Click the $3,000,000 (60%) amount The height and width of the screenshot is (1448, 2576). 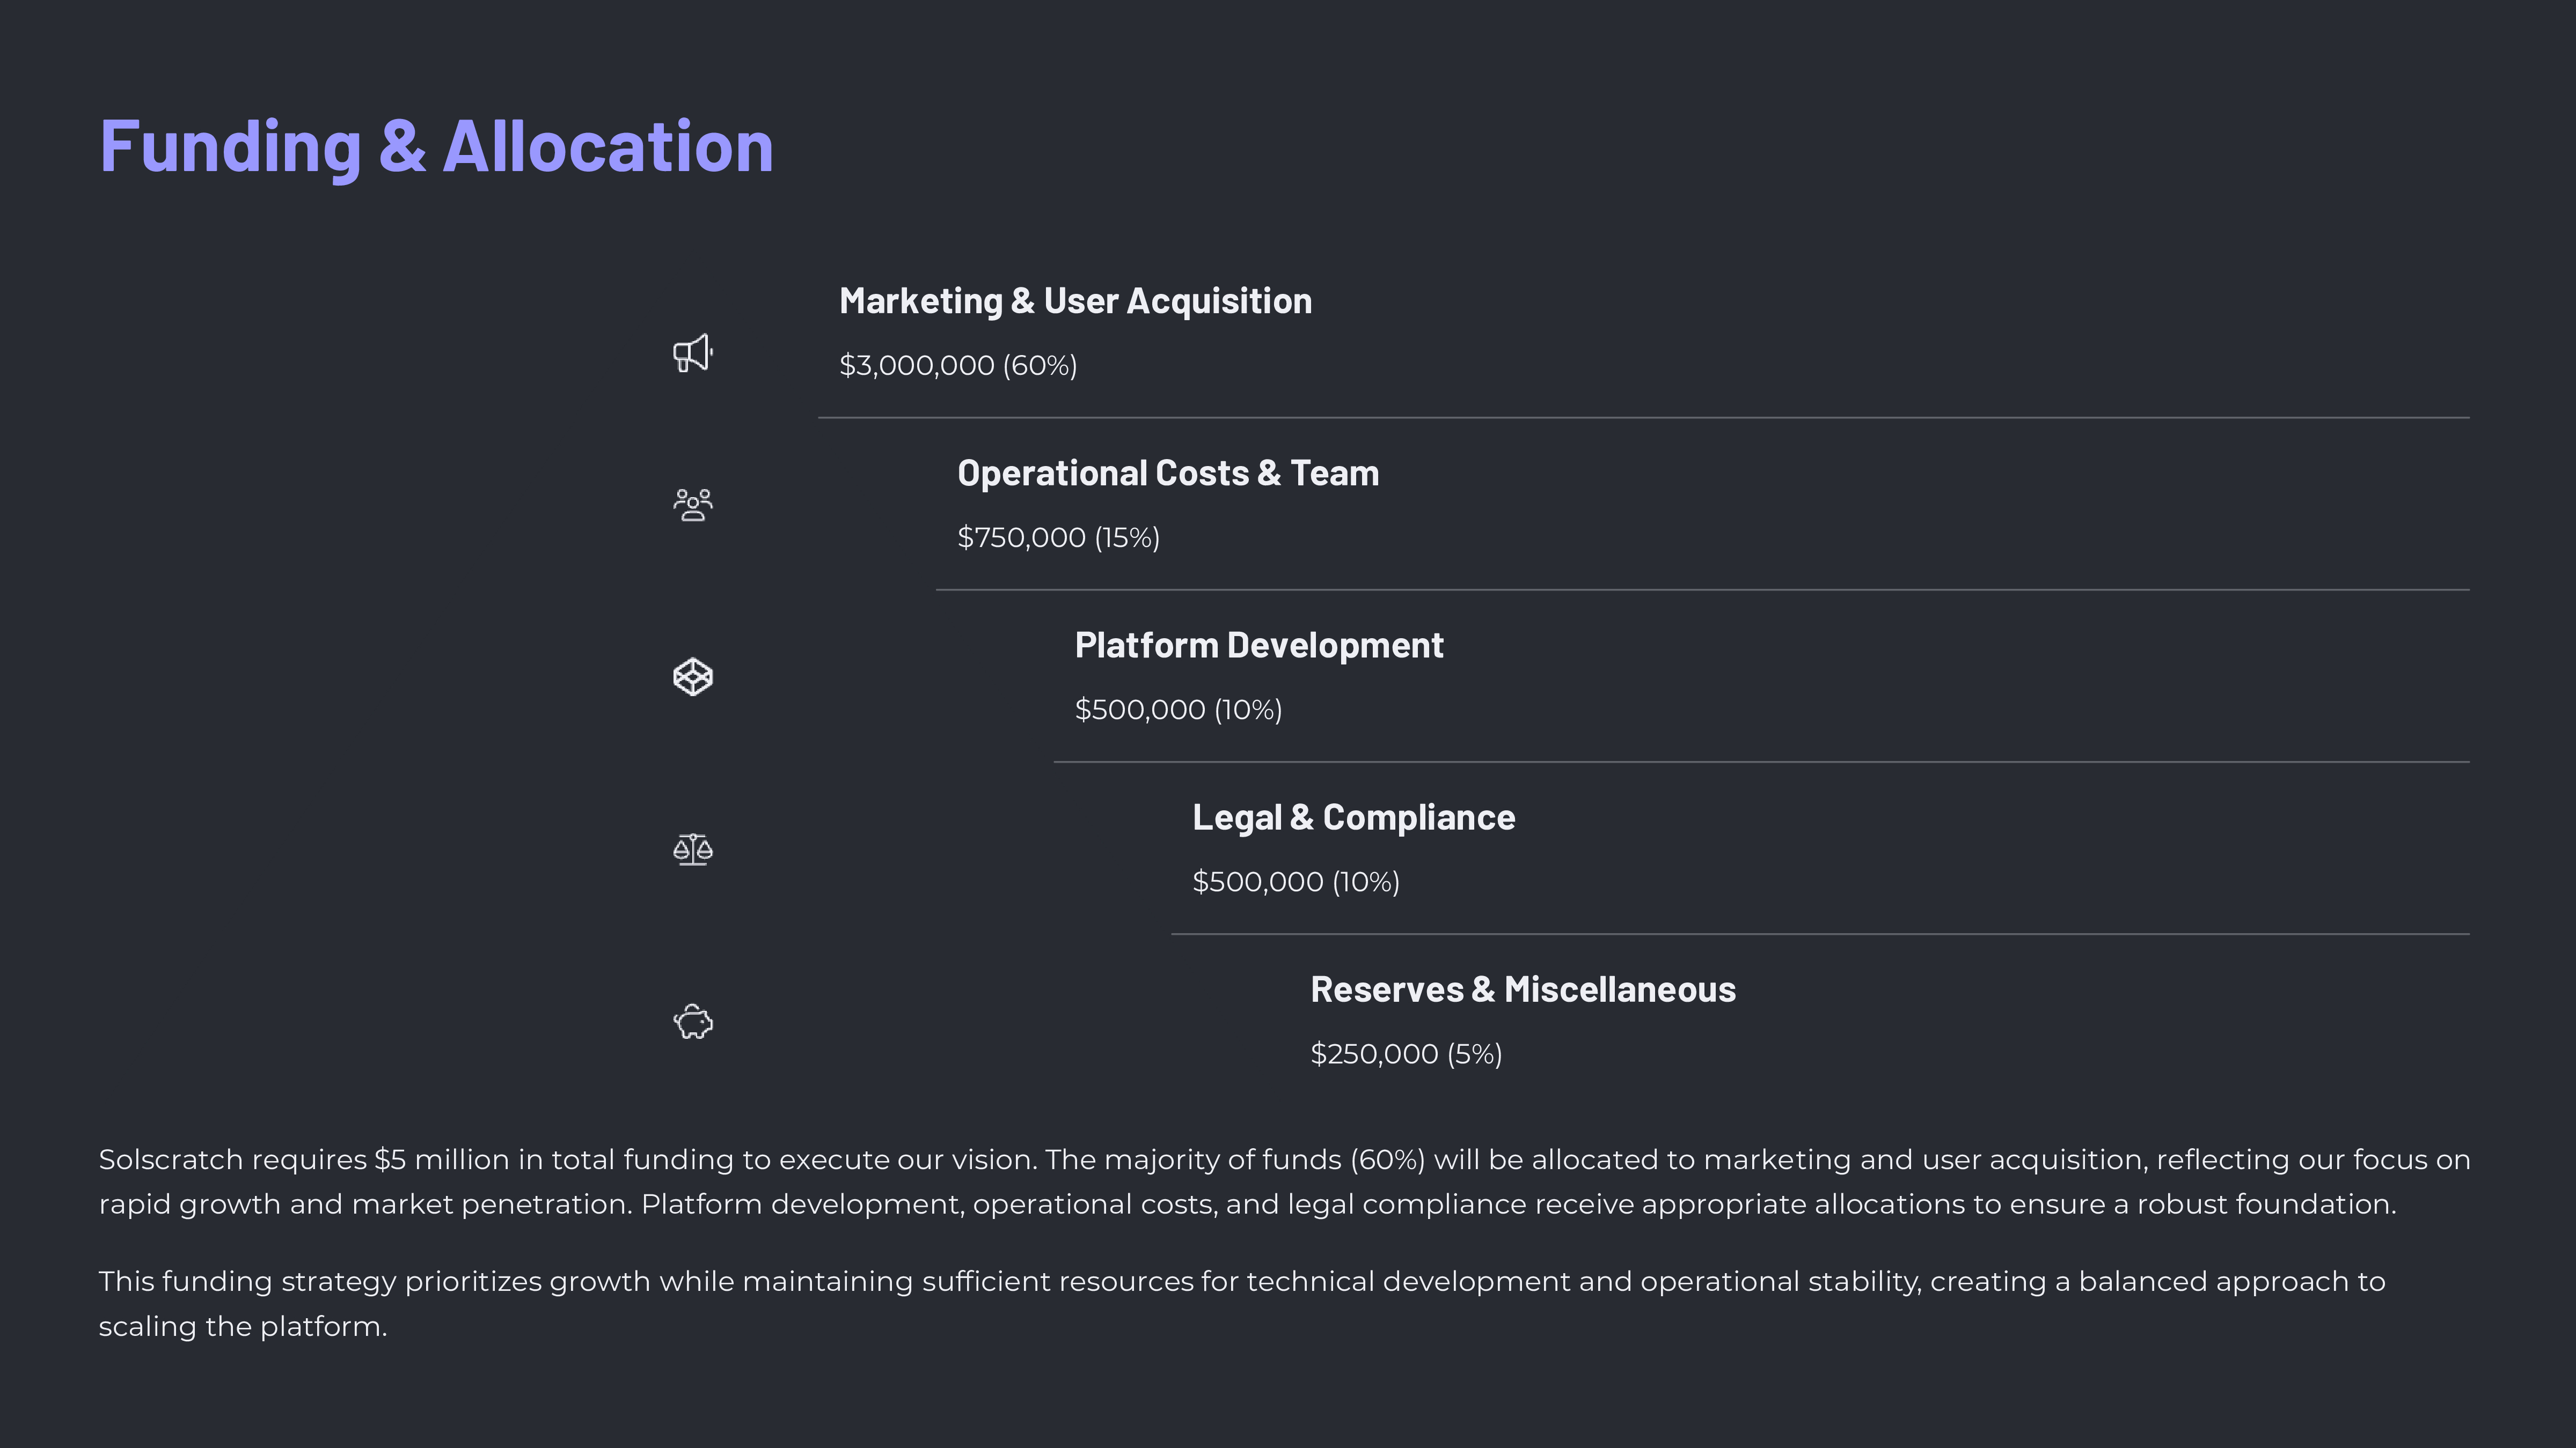click(x=958, y=366)
